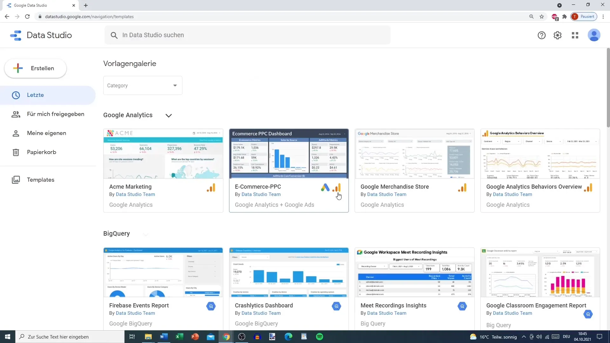Click the BigQuery icon on Firebase Events Report card

tap(211, 306)
